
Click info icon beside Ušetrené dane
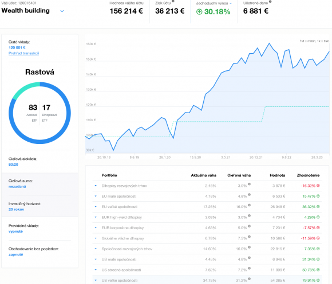pos(270,2)
